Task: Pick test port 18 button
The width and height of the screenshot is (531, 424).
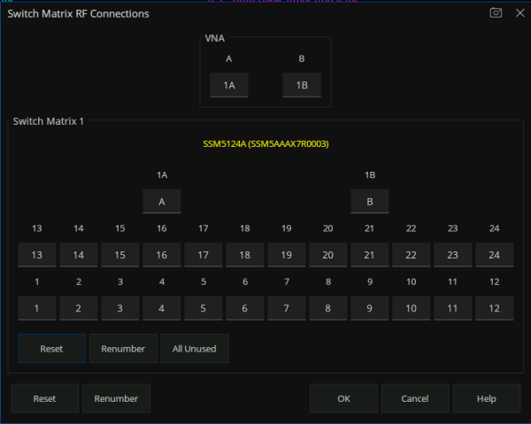Action: 245,255
